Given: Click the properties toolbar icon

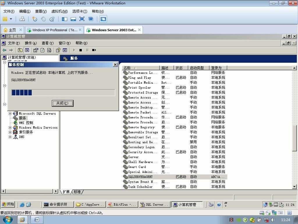Looking at the screenshot, I should [36, 50].
